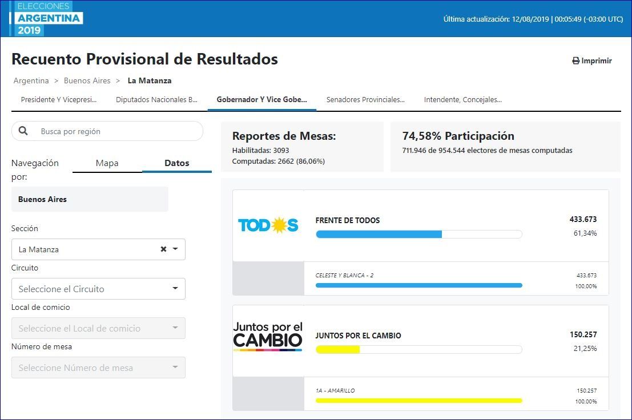
Task: Open the Local de comicio dropdown
Action: [98, 328]
